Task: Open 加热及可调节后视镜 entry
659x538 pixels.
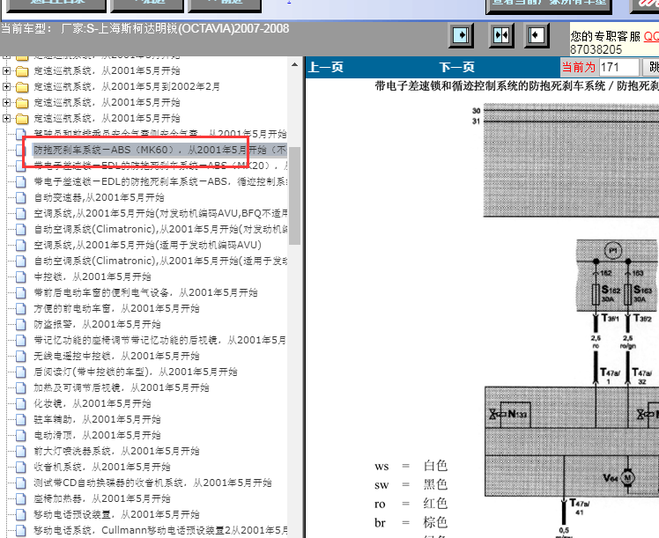Action: pos(122,387)
